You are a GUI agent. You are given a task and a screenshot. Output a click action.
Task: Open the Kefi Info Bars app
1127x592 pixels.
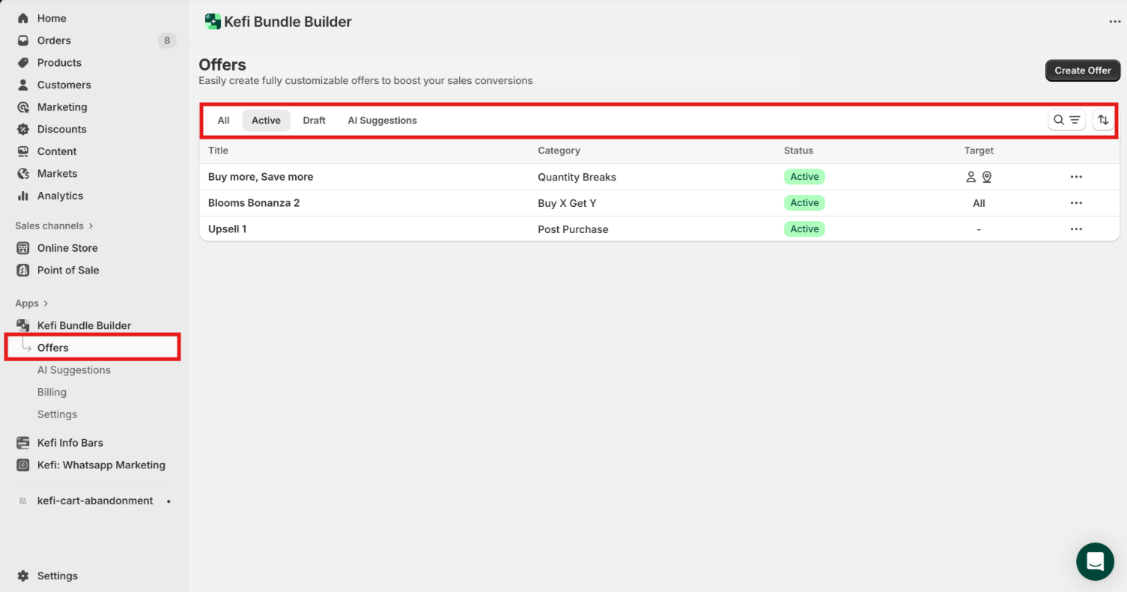(70, 443)
